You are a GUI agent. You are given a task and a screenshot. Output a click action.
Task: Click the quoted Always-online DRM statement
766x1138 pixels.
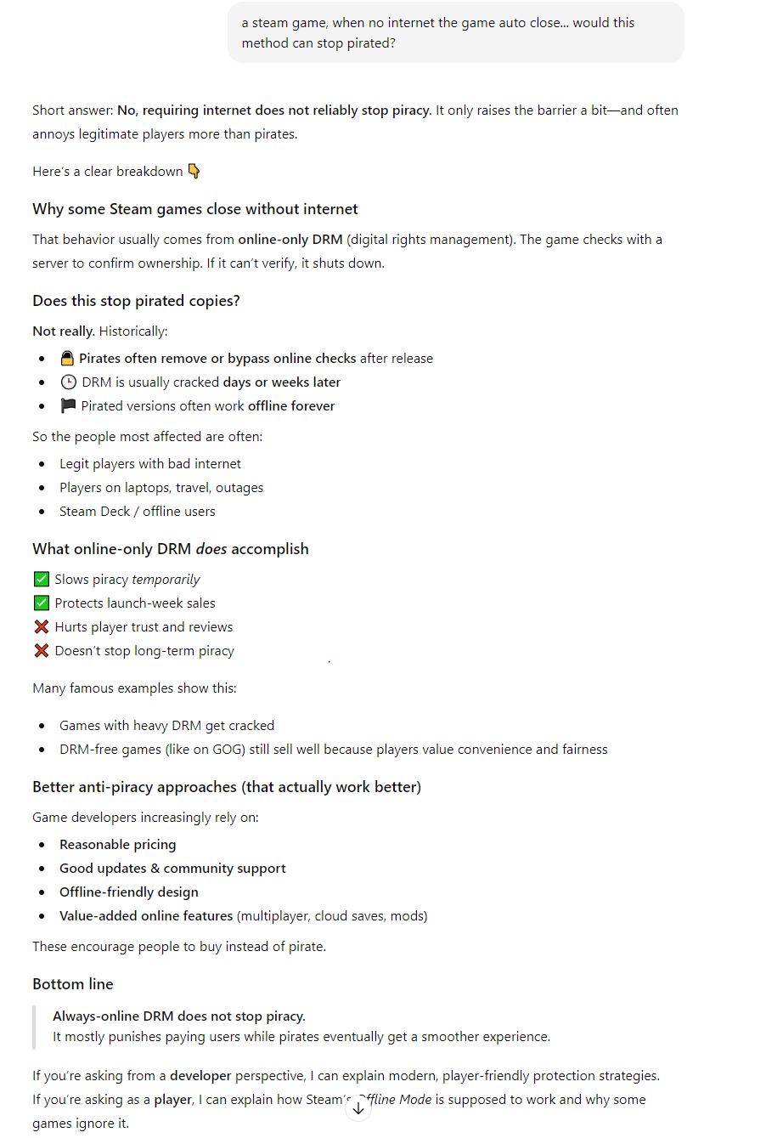pyautogui.click(x=179, y=1016)
